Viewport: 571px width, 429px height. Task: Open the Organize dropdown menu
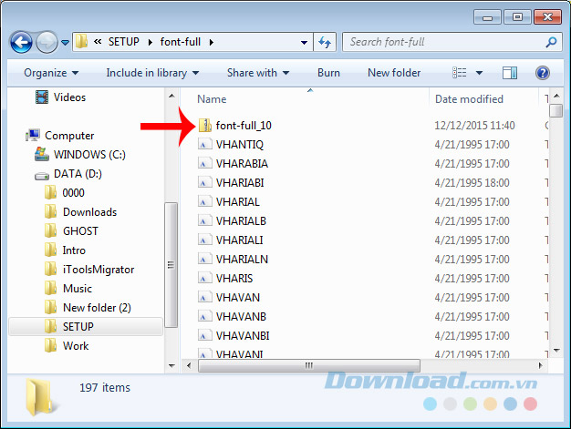coord(50,73)
